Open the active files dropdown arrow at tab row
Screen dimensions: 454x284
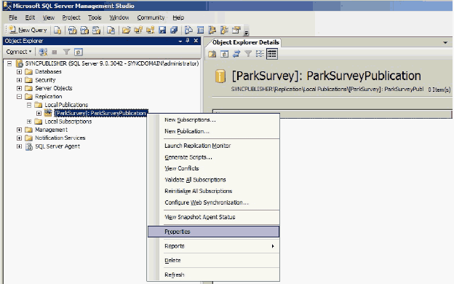pyautogui.click(x=445, y=42)
